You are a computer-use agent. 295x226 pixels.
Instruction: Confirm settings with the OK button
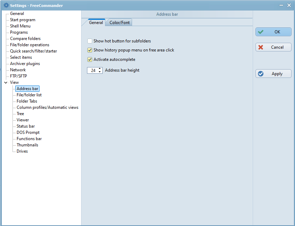click(x=274, y=32)
